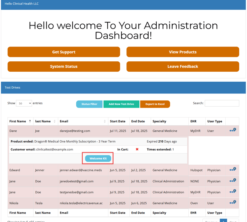Image resolution: width=247 pixels, height=222 pixels.
Task: Open actions icon for Edward Jenner row
Action: click(232, 170)
